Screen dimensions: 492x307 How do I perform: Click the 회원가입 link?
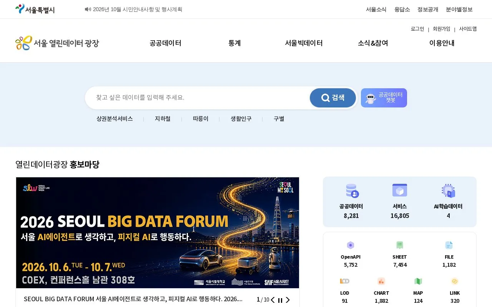click(x=442, y=29)
